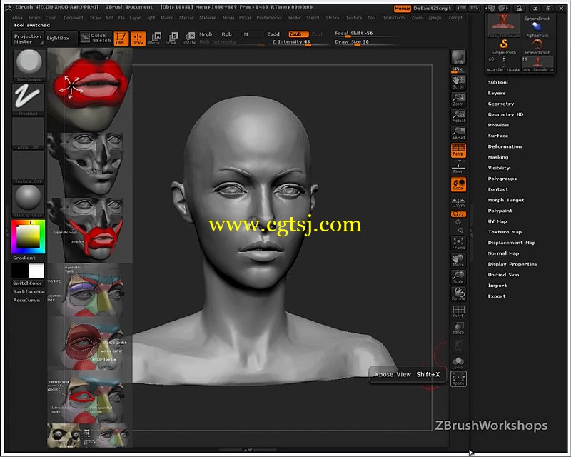Open the MatCap Gray material selector
The image size is (571, 457).
click(28, 201)
